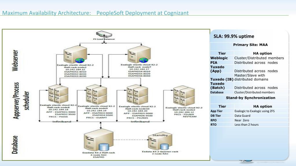Click the appserver cluster icon for node10
Screen dimensions: 296x166
tap(137, 95)
